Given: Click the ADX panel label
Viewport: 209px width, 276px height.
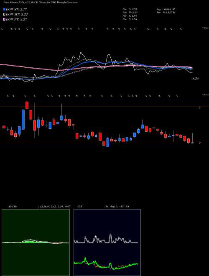Looking at the screenshot, I should pos(80,206).
